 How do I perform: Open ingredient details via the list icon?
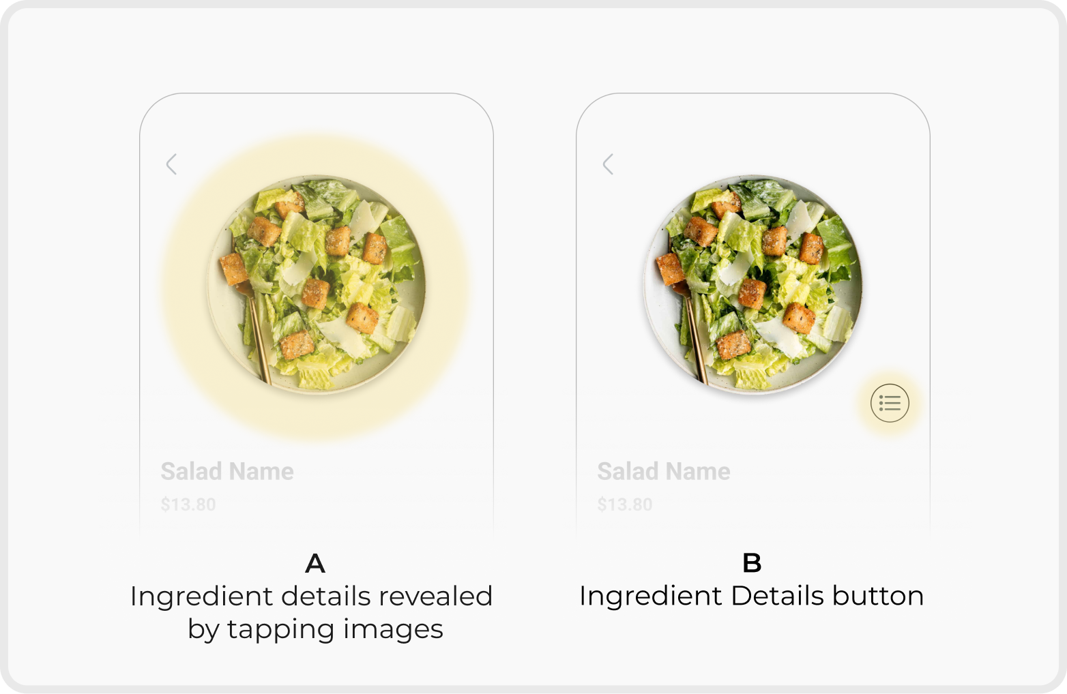(890, 403)
